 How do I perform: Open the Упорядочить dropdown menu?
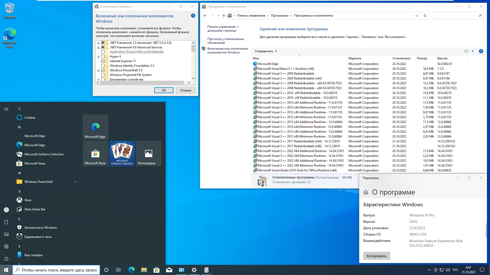266,51
